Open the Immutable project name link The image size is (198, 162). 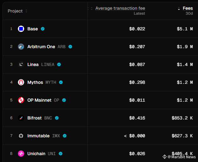[38, 136]
